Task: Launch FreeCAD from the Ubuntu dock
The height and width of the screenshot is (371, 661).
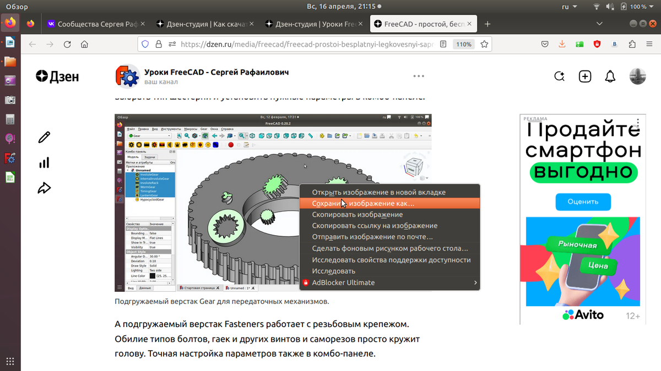Action: coord(10,158)
